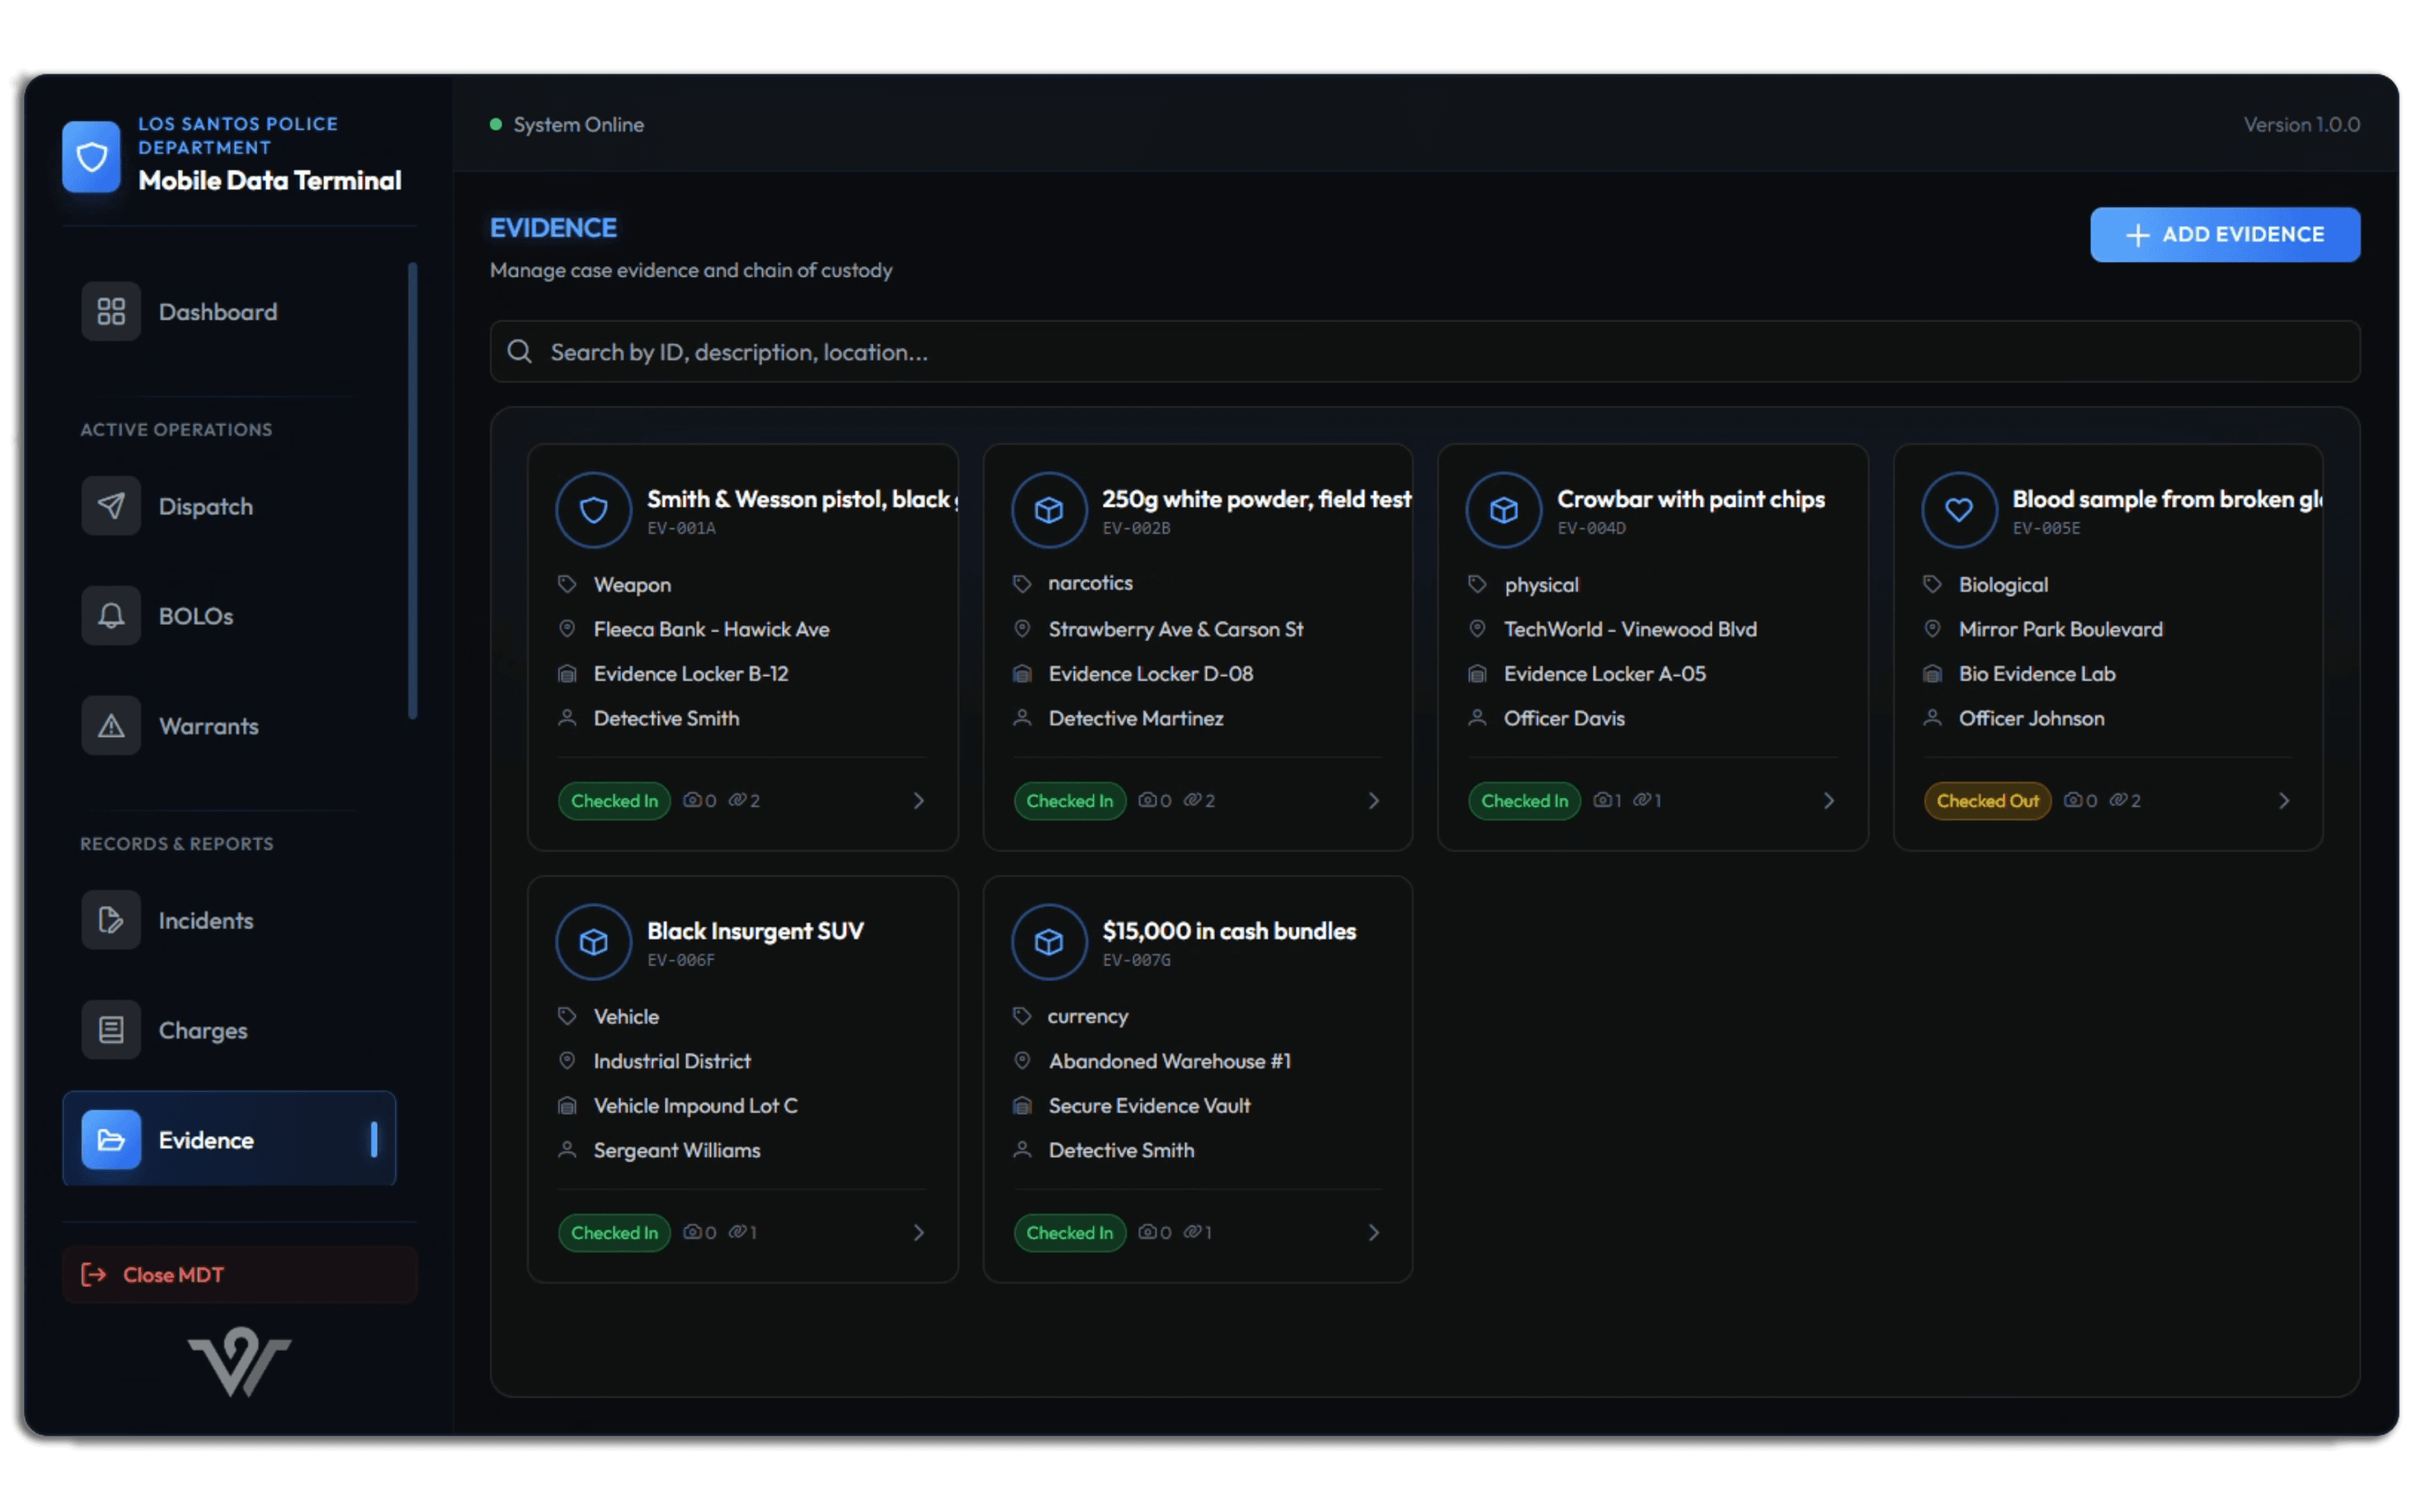The height and width of the screenshot is (1512, 2420).
Task: Click the Dashboard grid icon
Action: [111, 312]
